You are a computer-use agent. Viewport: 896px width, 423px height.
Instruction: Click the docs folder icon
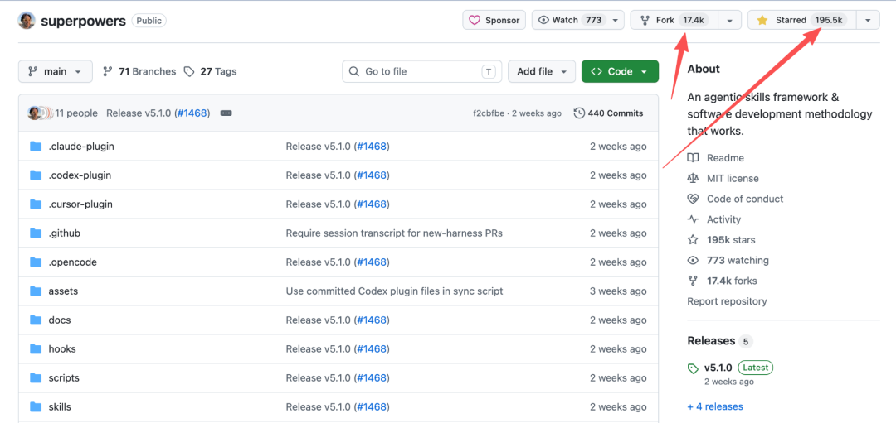[x=36, y=320]
